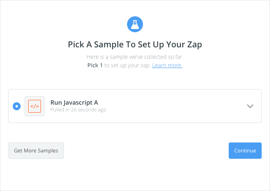Toggle the down chevron on the sample row
Image resolution: width=270 pixels, height=191 pixels.
tap(250, 106)
